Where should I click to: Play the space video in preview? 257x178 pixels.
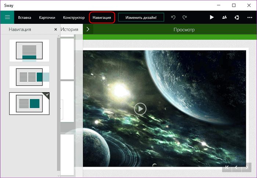click(140, 108)
